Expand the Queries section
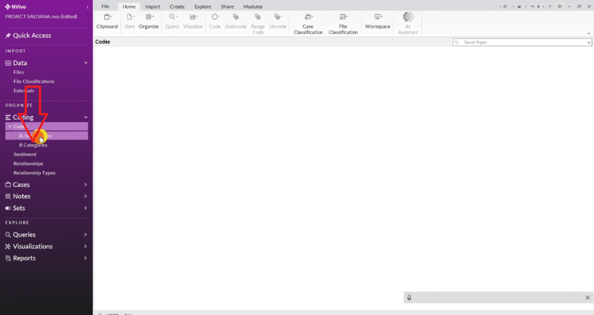The image size is (594, 315). click(x=86, y=235)
